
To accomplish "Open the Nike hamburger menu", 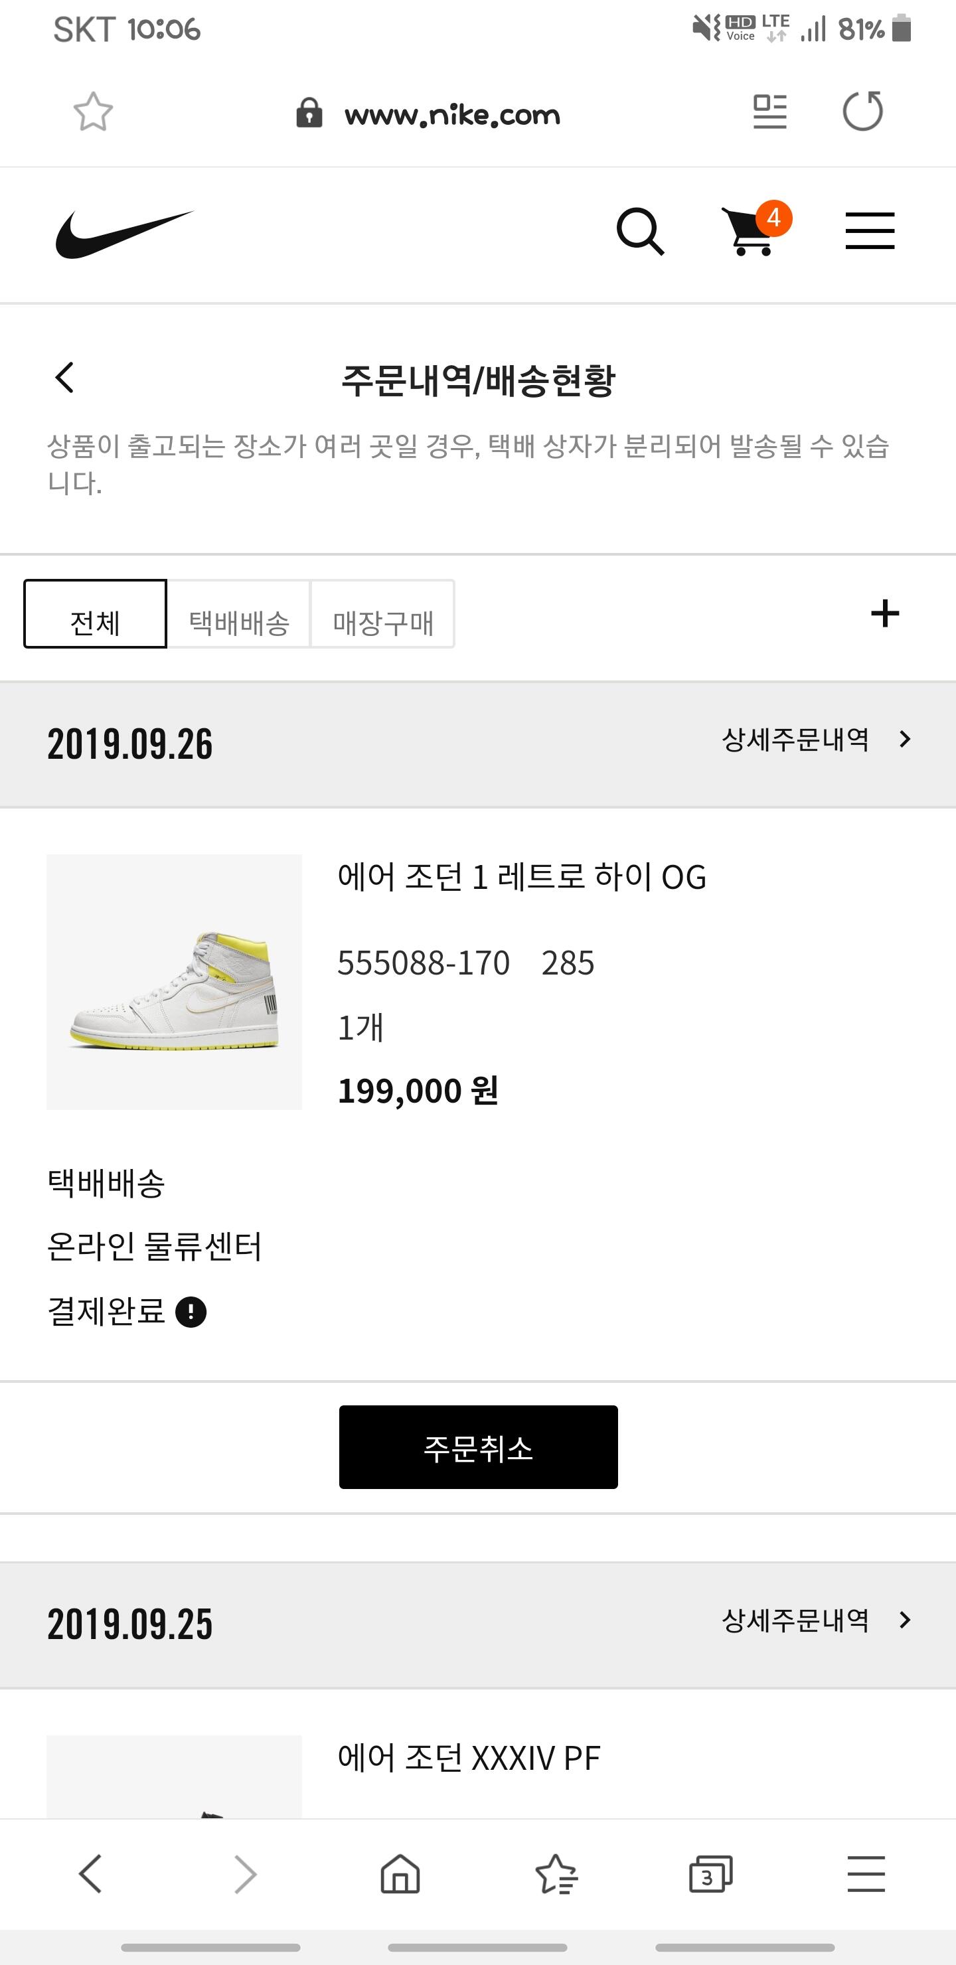I will click(x=869, y=231).
